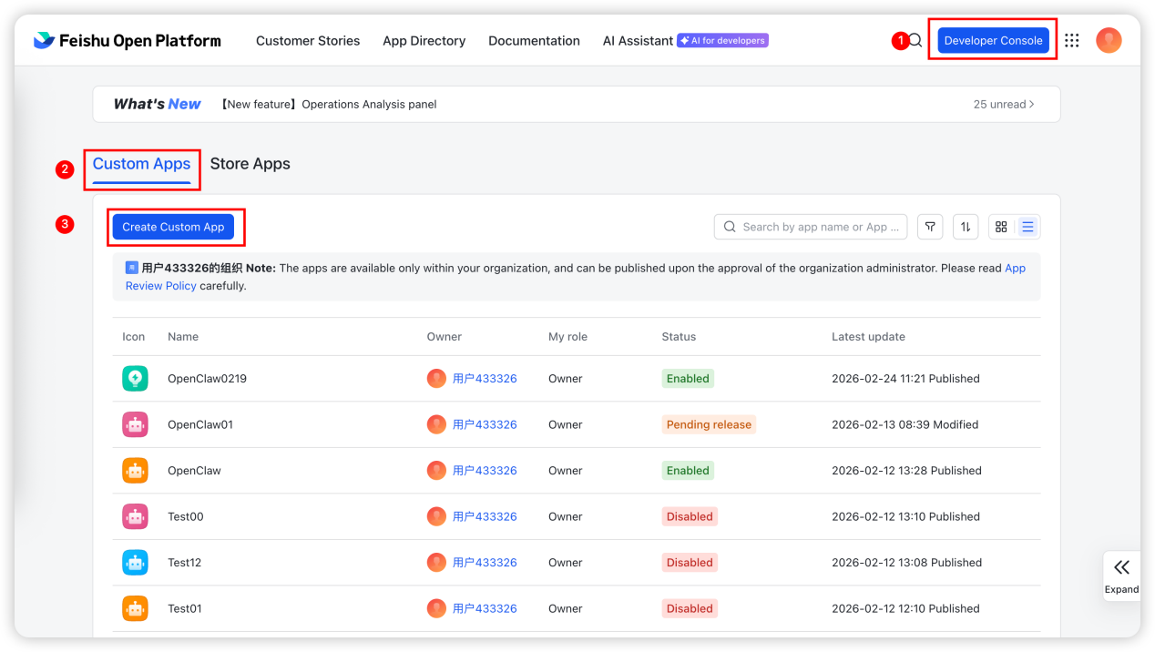
Task: Open the Documentation menu item
Action: (x=534, y=41)
